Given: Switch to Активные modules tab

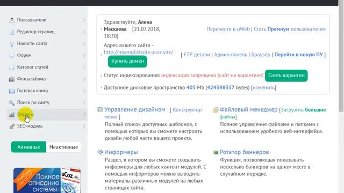Looking at the screenshot, I should (x=28, y=147).
